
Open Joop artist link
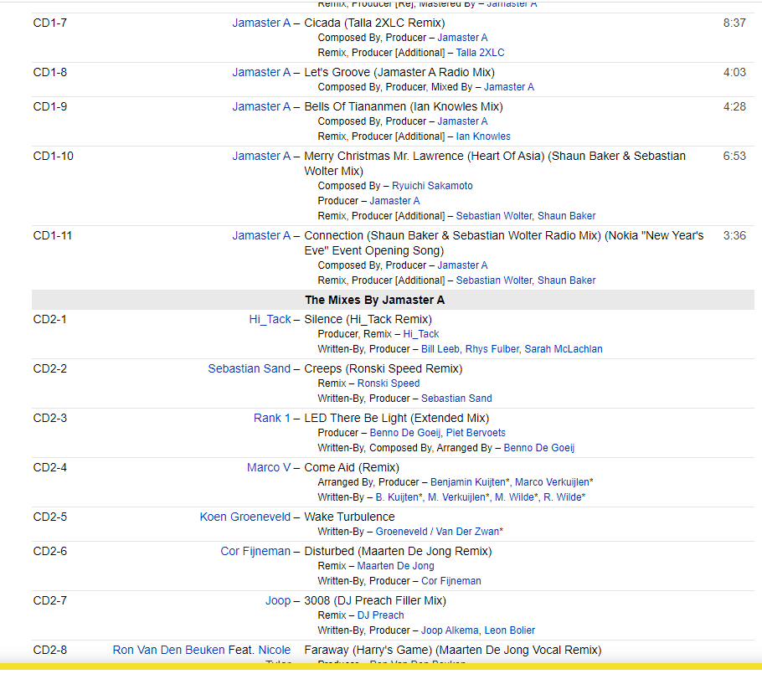277,601
